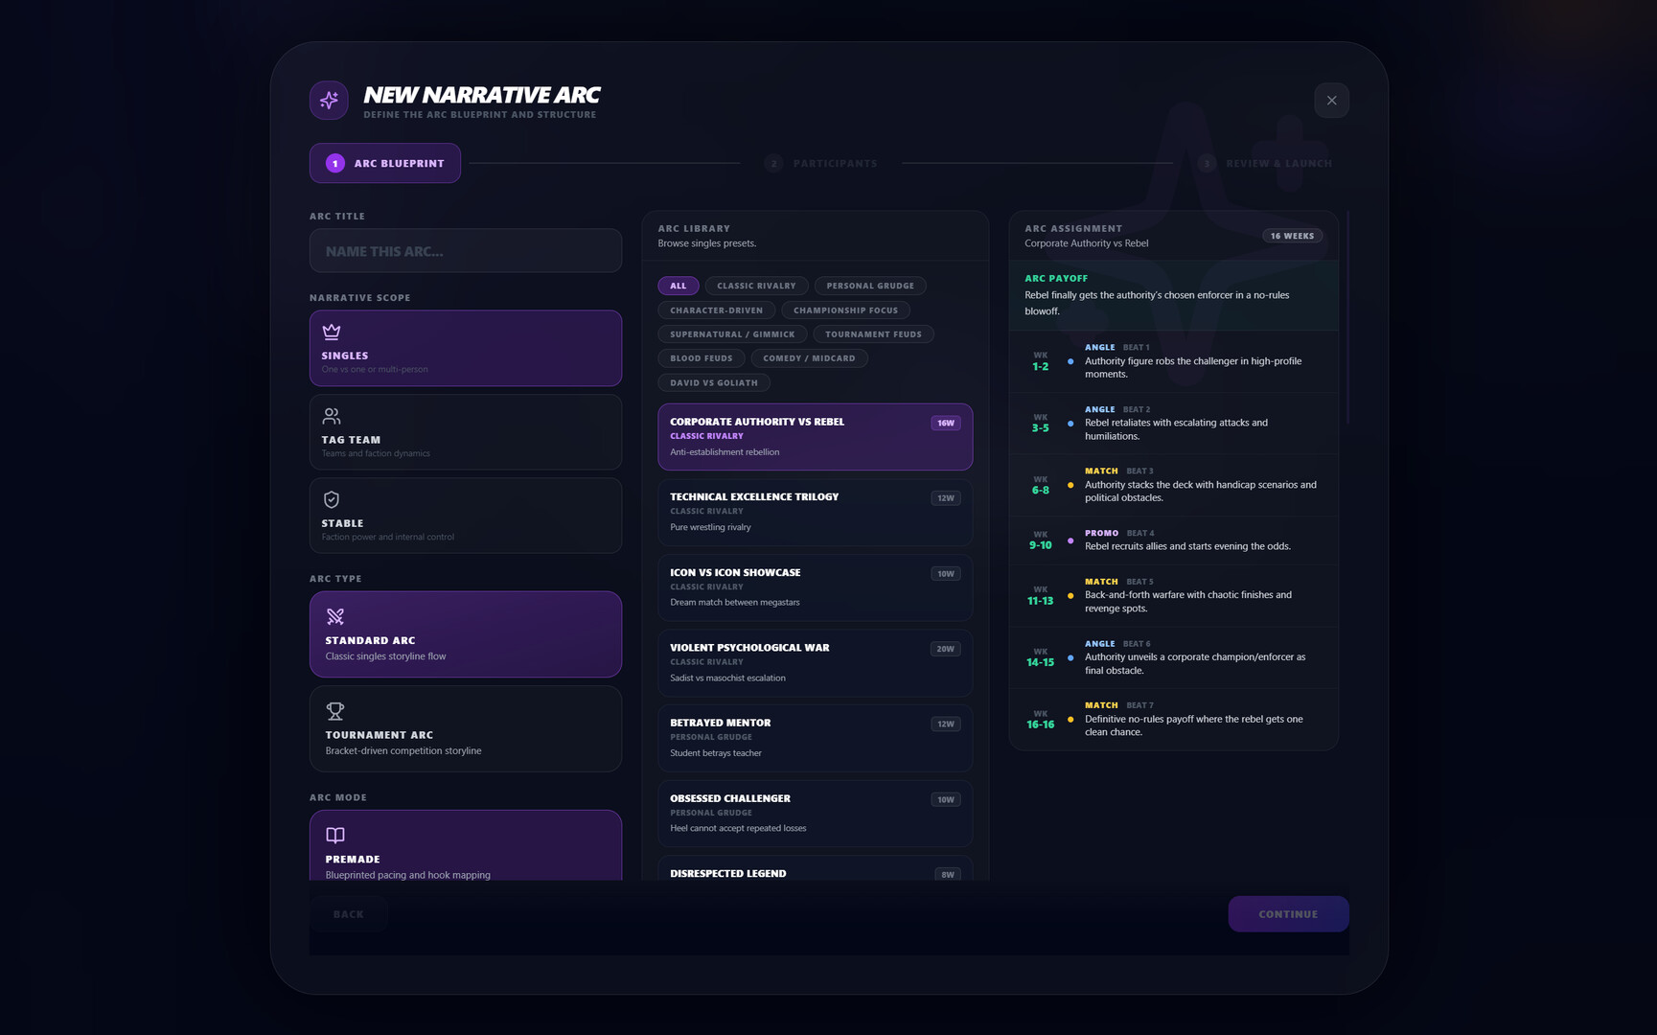Viewport: 1657px width, 1035px height.
Task: Click the trophy icon on Tournament Arc
Action: click(335, 711)
